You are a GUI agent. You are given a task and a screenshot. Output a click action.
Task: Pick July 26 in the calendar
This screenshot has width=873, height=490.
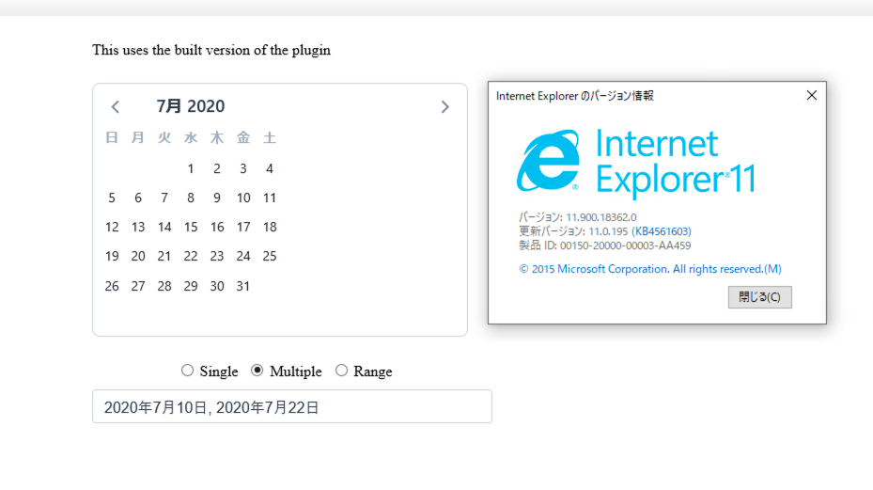coord(112,286)
